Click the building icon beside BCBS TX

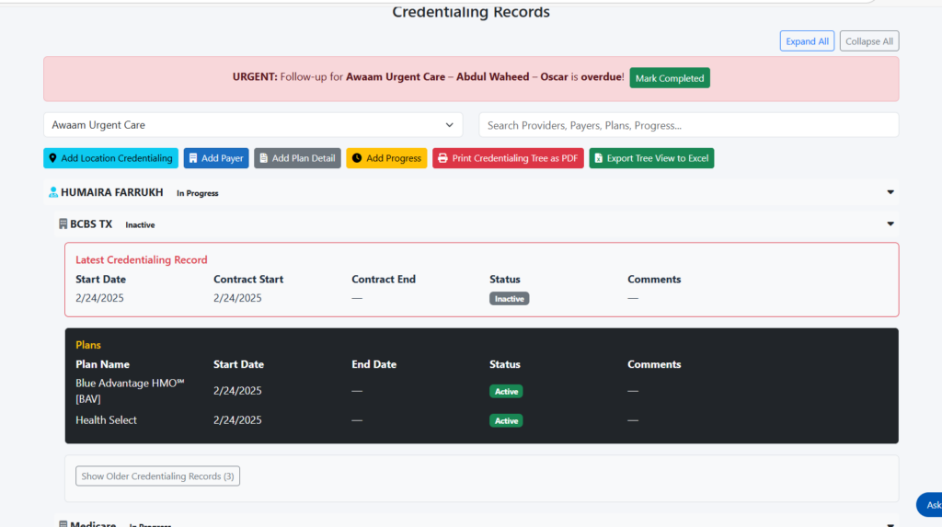pyautogui.click(x=63, y=224)
